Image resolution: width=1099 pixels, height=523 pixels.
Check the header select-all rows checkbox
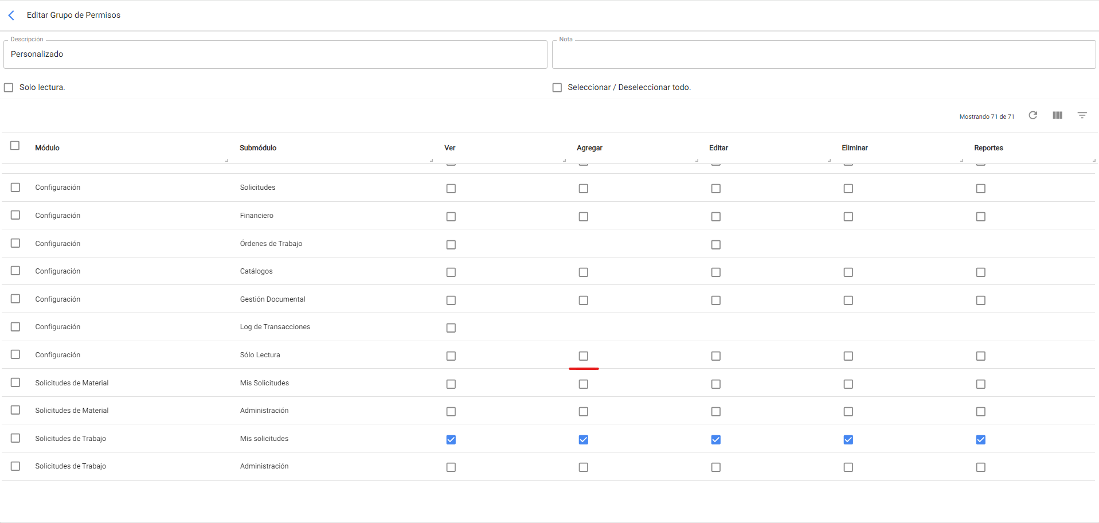(15, 146)
